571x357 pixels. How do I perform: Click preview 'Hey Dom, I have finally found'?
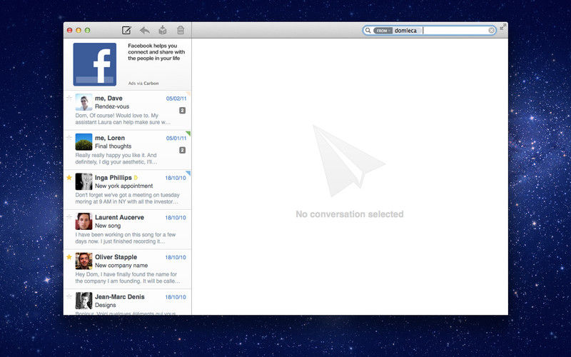coord(128,278)
